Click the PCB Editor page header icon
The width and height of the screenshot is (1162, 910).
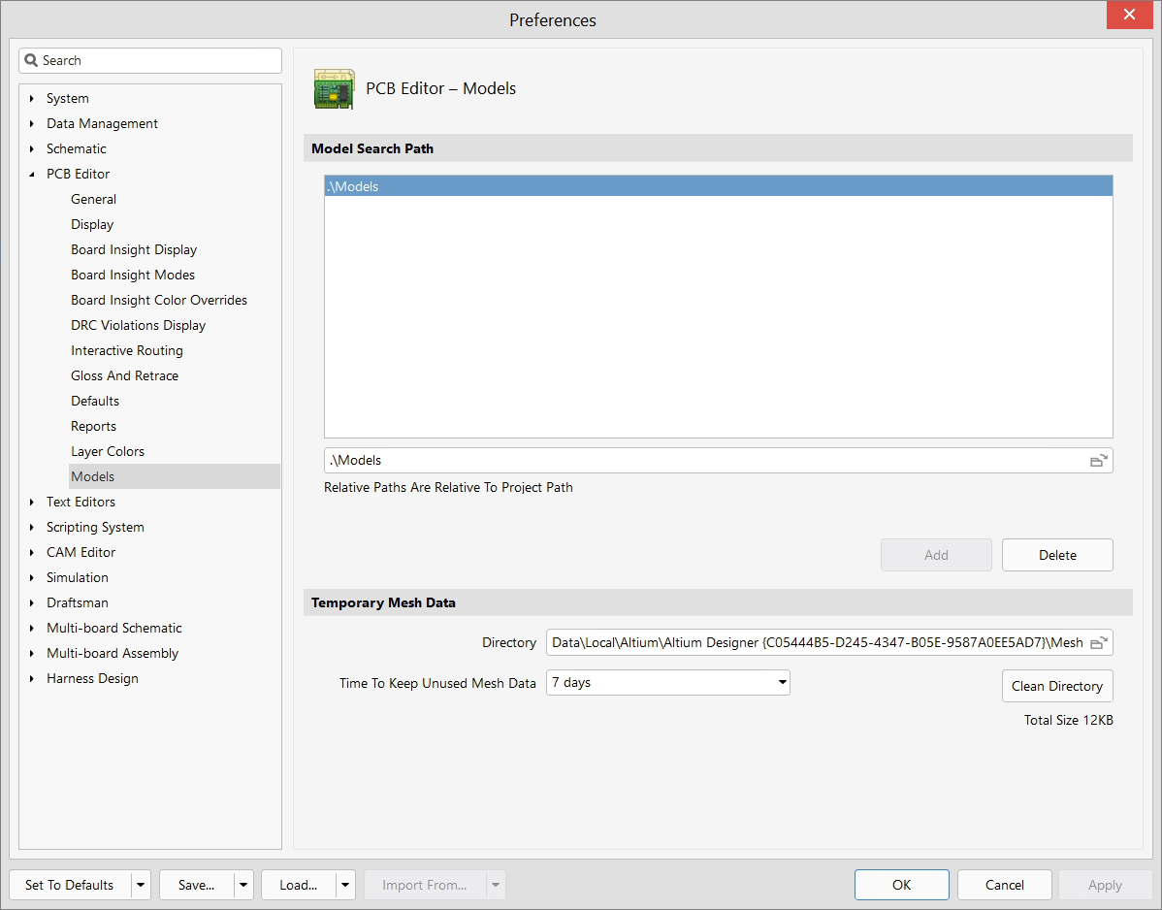click(334, 89)
